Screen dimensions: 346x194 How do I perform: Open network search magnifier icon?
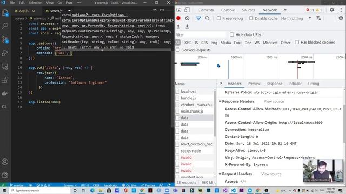(208, 18)
